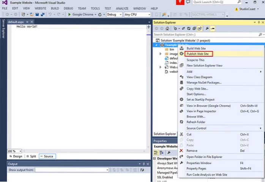This screenshot has height=182, width=265.
Task: Open the Debug configuration dropdown
Action: (x=114, y=14)
